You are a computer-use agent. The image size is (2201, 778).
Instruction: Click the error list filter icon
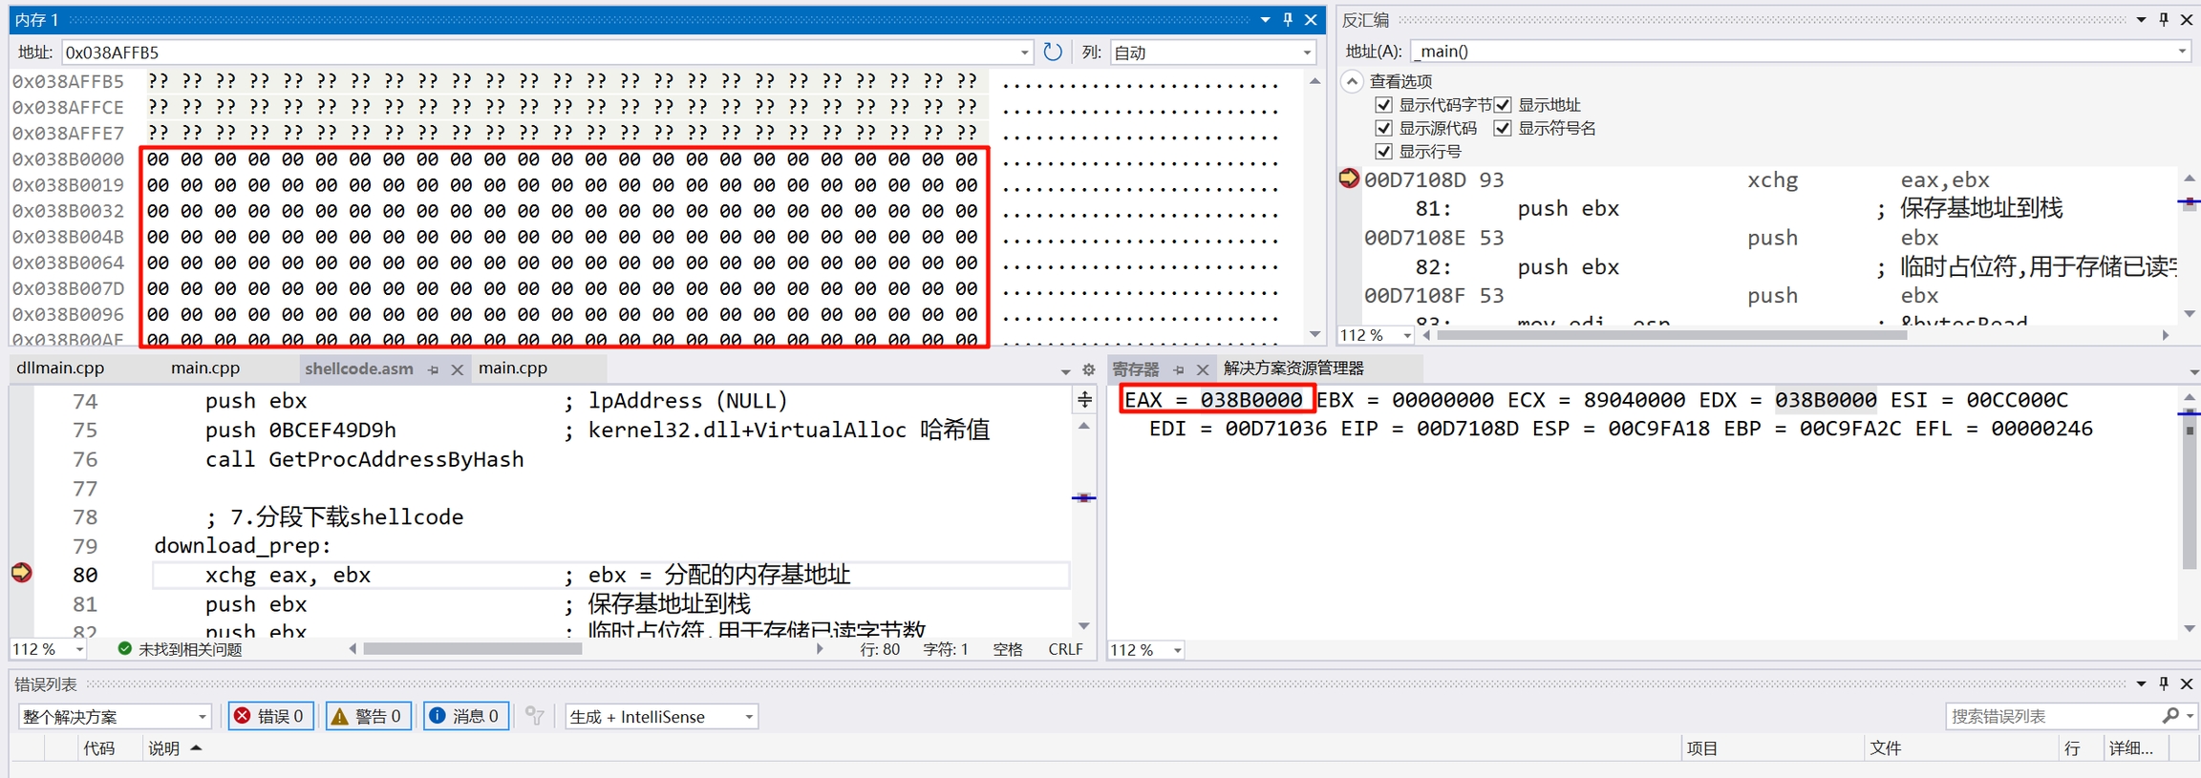tap(535, 716)
